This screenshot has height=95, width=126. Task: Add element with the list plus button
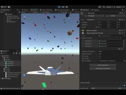[x=119, y=49]
